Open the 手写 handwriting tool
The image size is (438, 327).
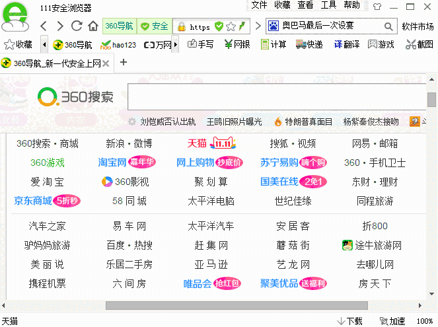200,44
